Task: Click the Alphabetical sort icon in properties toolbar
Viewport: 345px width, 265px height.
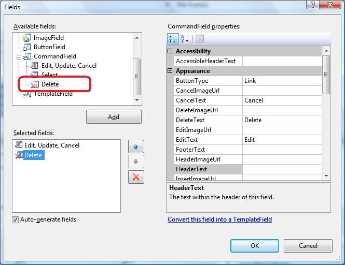Action: 184,39
